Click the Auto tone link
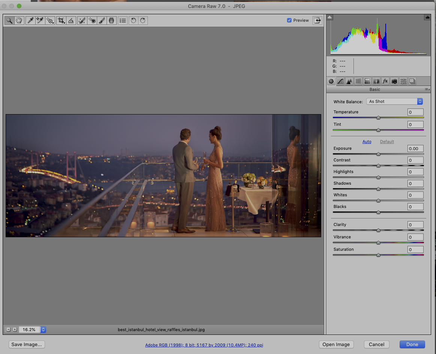 [367, 142]
